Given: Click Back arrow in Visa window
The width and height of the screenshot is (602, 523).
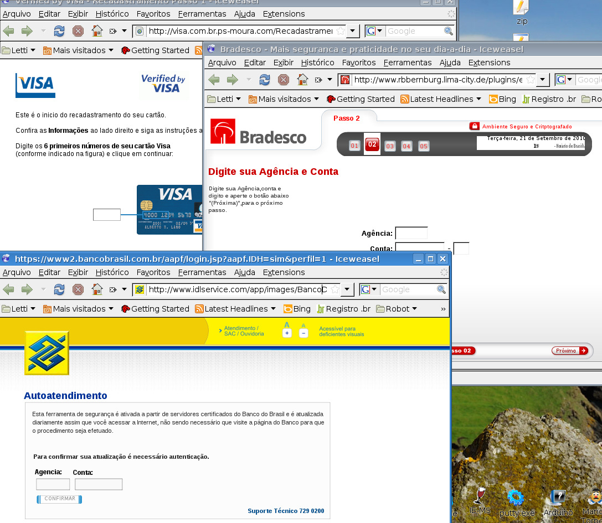Looking at the screenshot, I should (8, 31).
